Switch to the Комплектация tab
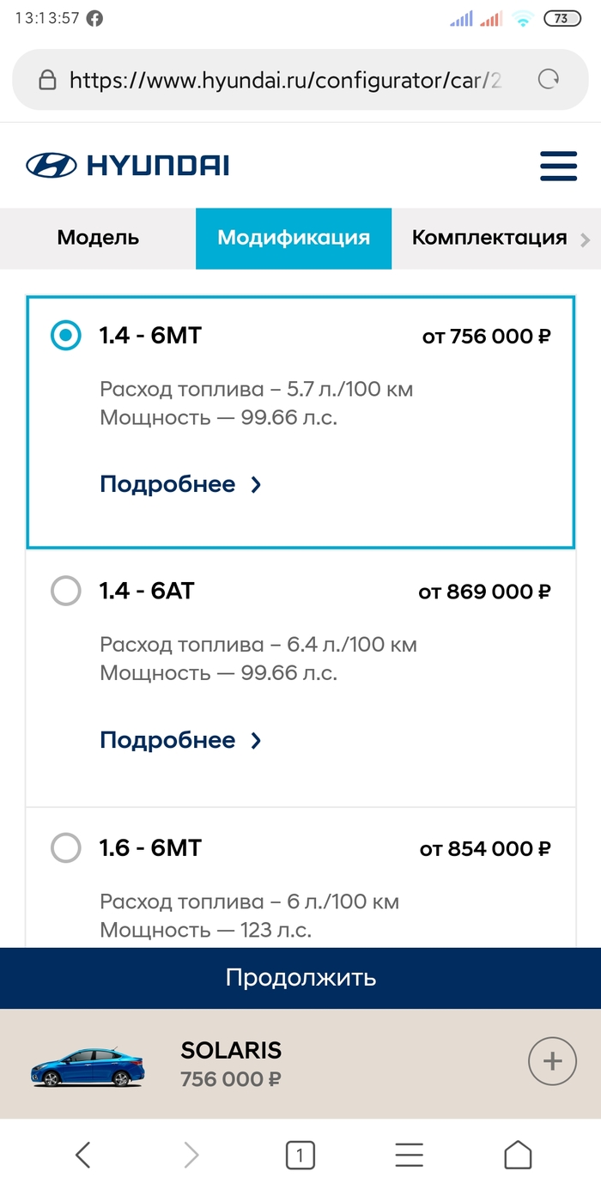601x1202 pixels. tap(489, 238)
